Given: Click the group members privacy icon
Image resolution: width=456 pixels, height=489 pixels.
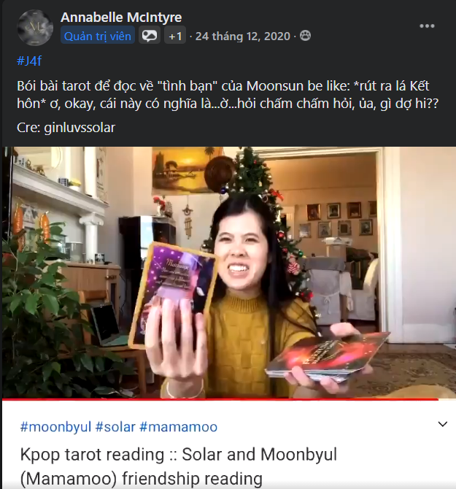Looking at the screenshot, I should tap(305, 36).
